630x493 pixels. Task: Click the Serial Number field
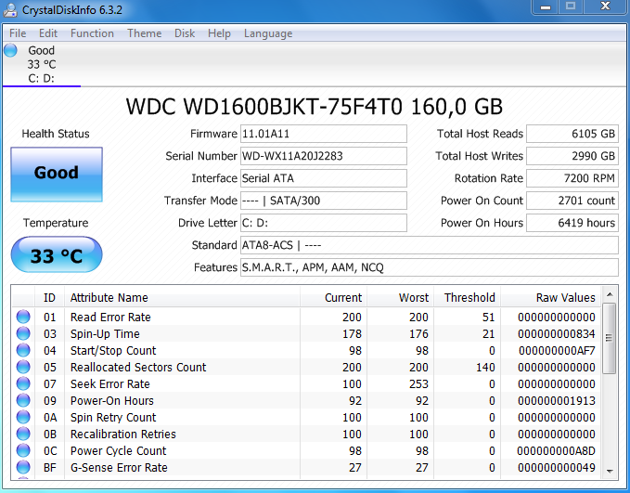324,156
